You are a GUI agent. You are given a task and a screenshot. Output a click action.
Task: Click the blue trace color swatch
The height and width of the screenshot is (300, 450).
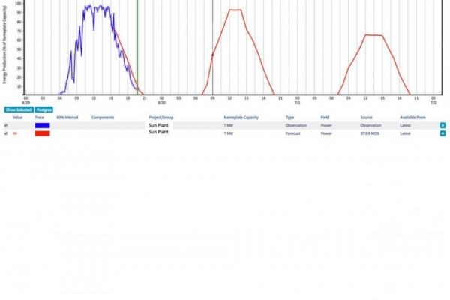(x=42, y=125)
